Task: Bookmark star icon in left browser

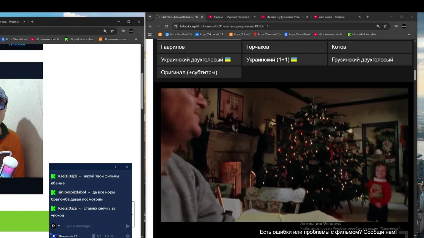Action: point(112,31)
